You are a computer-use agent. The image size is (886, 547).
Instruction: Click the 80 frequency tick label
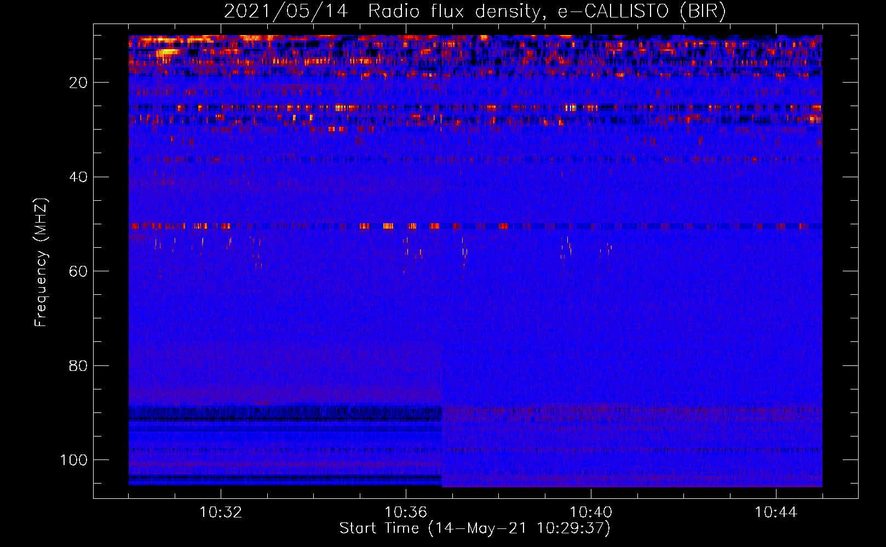tap(78, 366)
